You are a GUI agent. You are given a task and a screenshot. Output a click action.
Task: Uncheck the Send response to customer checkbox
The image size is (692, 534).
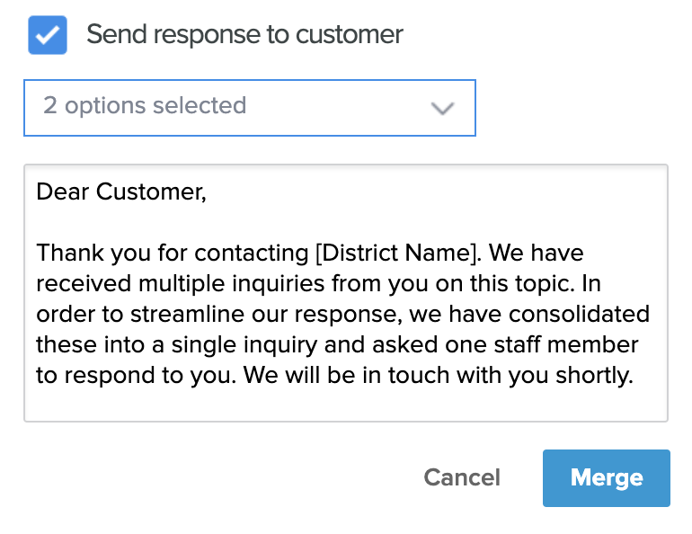coord(48,36)
